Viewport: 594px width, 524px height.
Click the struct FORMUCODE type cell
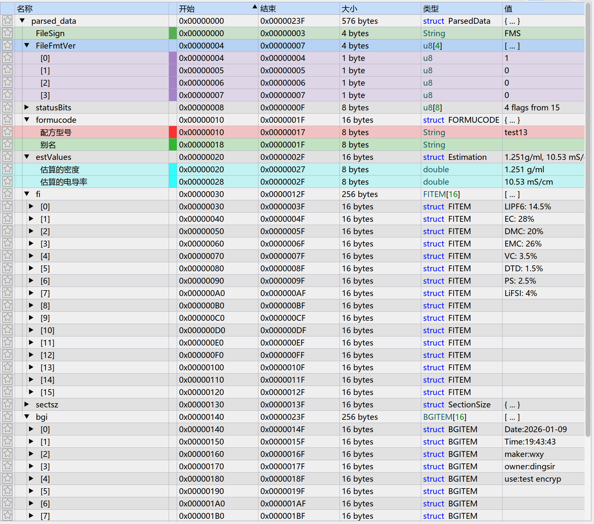pos(462,120)
